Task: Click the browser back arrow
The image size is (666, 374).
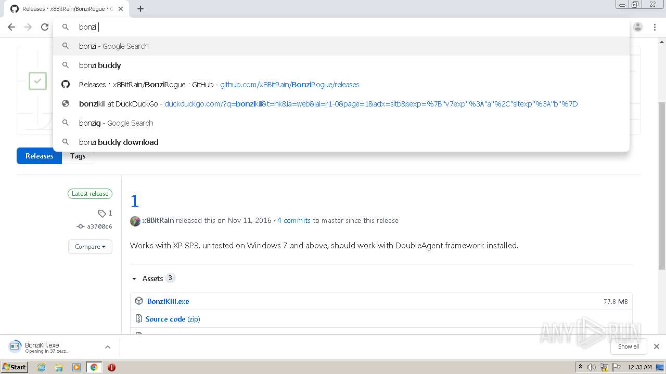Action: coord(11,27)
